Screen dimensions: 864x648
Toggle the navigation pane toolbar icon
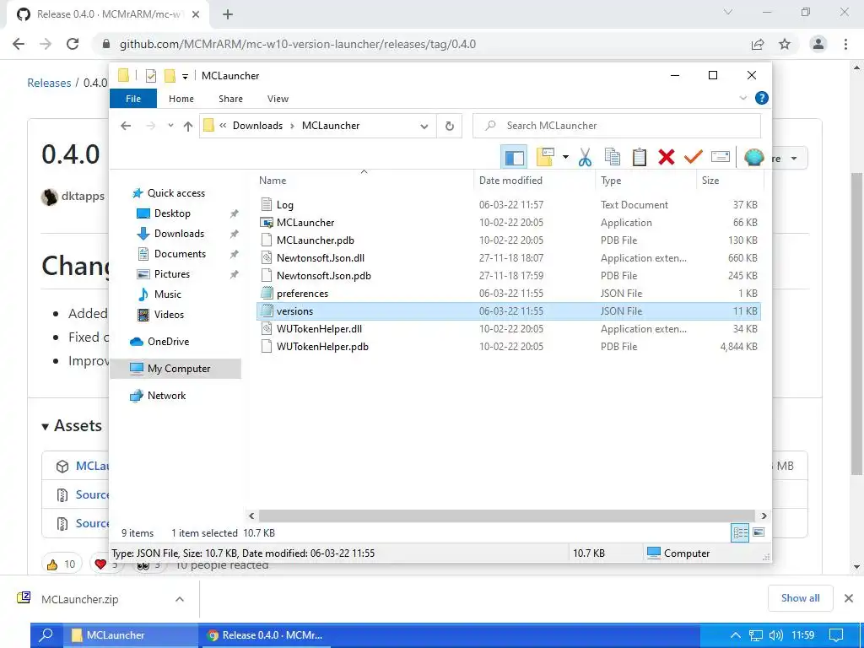coord(514,158)
